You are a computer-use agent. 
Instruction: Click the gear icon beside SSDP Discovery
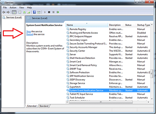(x=68, y=80)
